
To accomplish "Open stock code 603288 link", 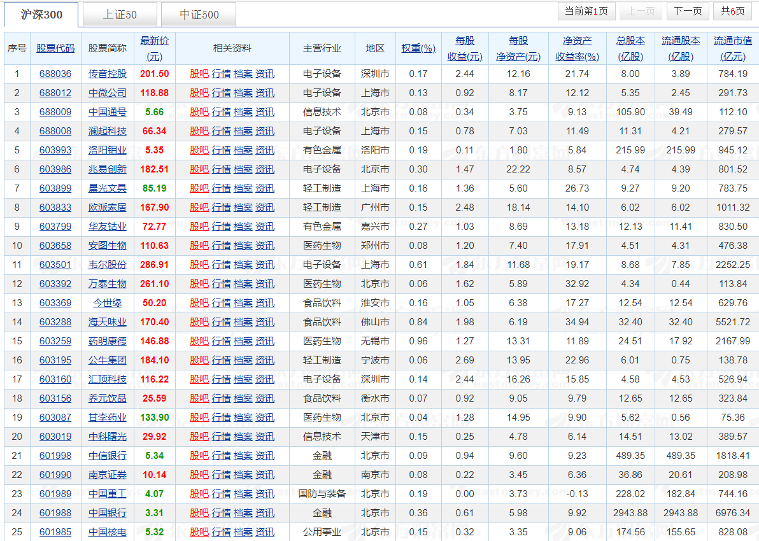I will tap(55, 322).
